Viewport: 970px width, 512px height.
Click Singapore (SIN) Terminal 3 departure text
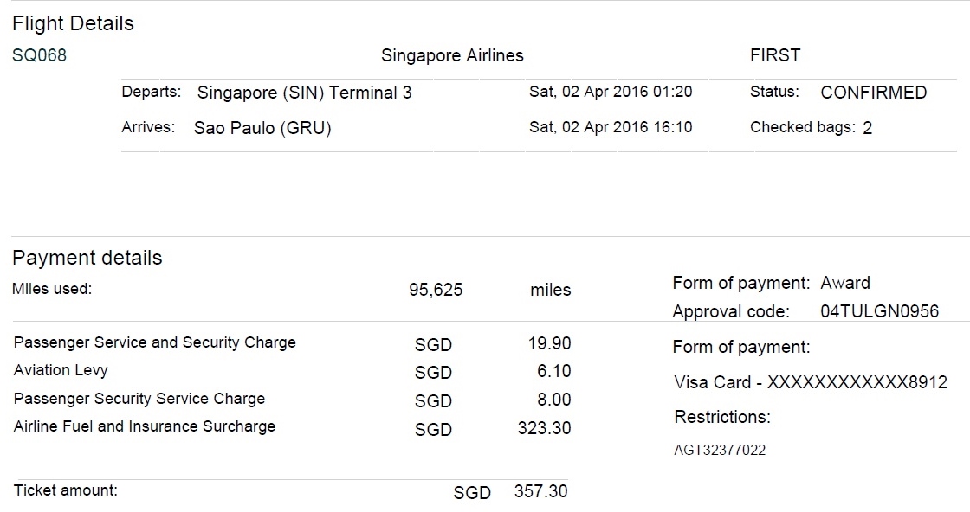tap(304, 93)
